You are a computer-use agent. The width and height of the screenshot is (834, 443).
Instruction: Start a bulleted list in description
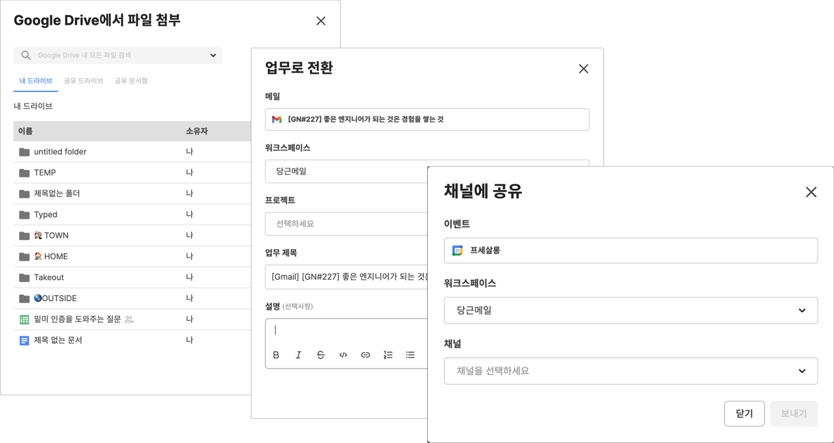coord(410,355)
